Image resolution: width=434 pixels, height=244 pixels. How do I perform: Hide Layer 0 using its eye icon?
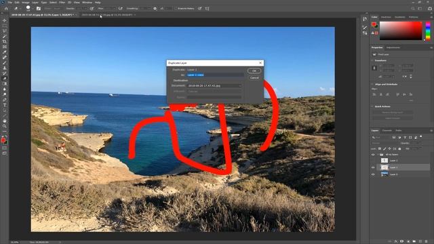(x=373, y=174)
